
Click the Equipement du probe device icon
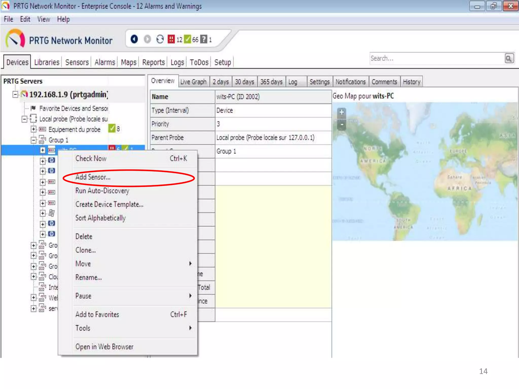42,129
